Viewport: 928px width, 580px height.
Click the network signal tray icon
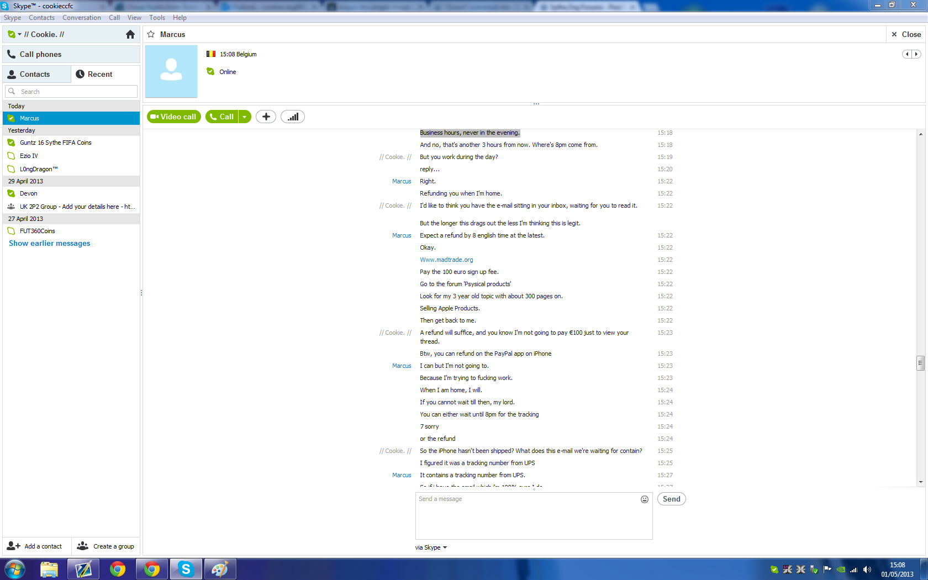853,570
